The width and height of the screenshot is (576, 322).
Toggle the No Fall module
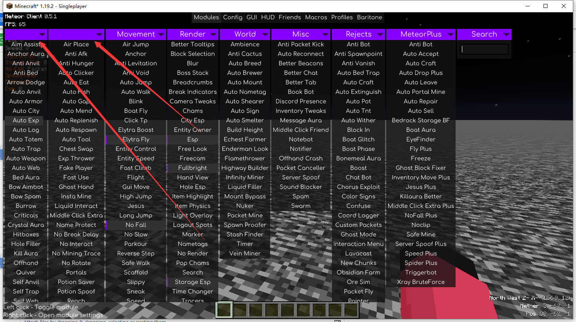(x=135, y=225)
